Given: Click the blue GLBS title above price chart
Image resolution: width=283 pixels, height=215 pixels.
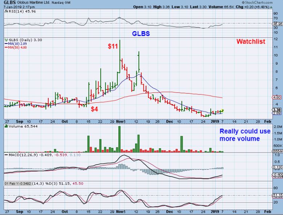Looking at the screenshot, I should tap(141, 34).
